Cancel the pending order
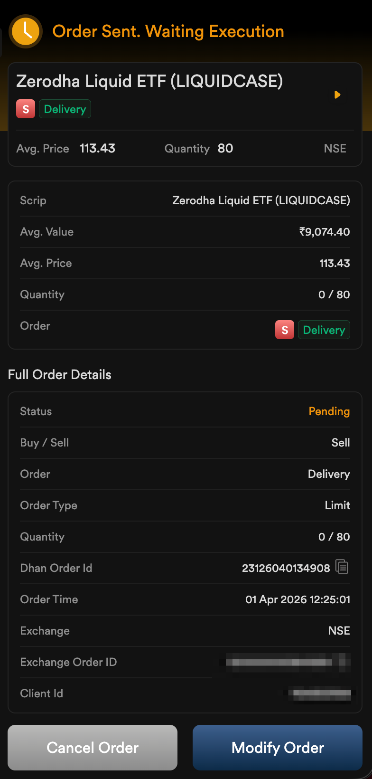 tap(93, 747)
